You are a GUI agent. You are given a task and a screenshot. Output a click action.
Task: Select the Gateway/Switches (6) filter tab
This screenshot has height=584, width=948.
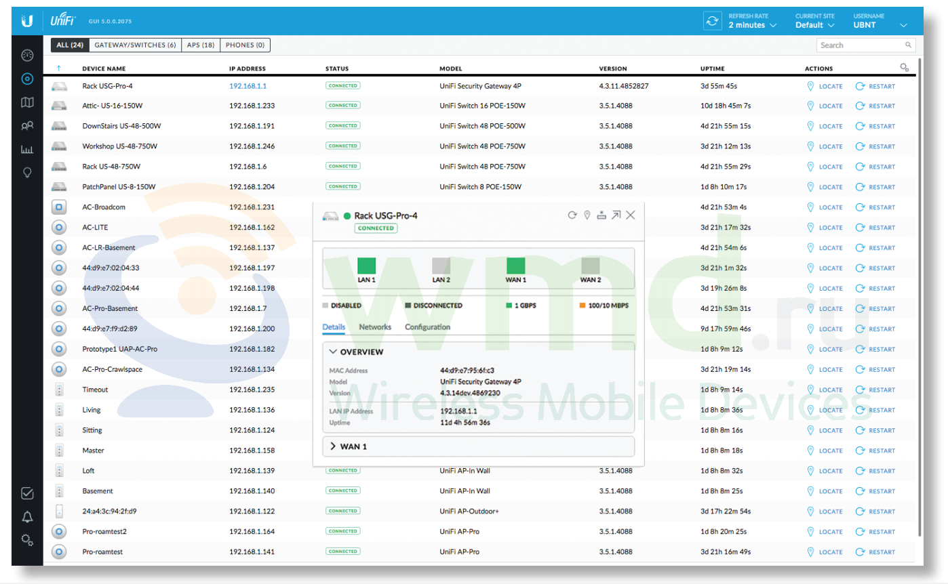[136, 45]
